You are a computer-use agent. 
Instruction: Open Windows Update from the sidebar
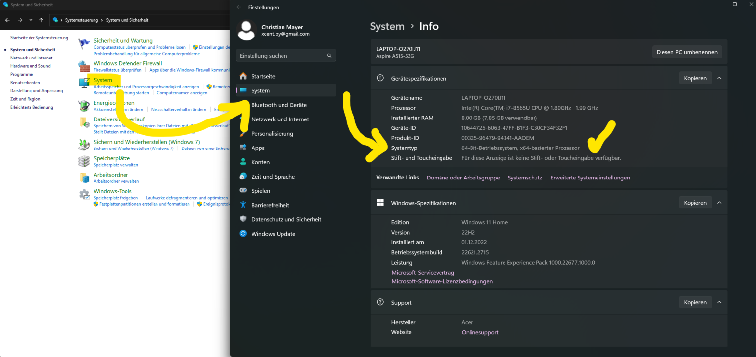point(243,234)
